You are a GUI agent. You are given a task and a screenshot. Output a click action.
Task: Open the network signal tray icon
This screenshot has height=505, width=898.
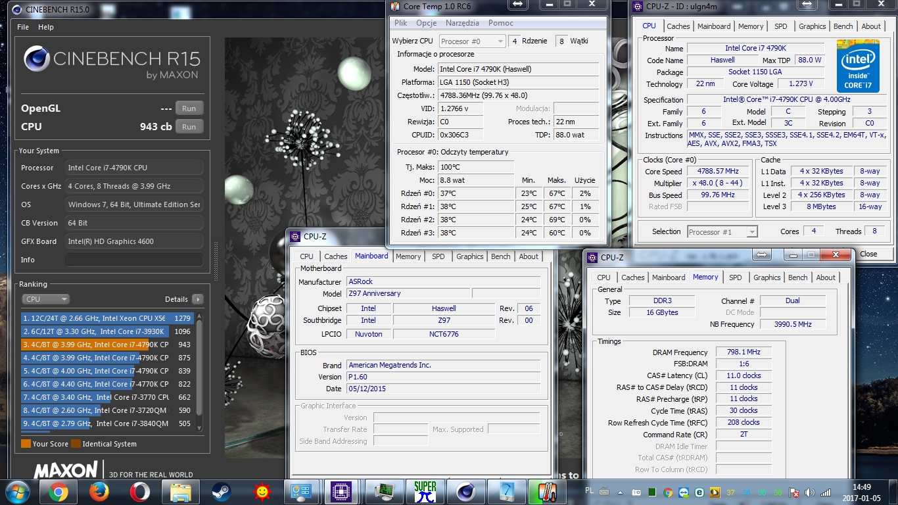click(x=826, y=493)
